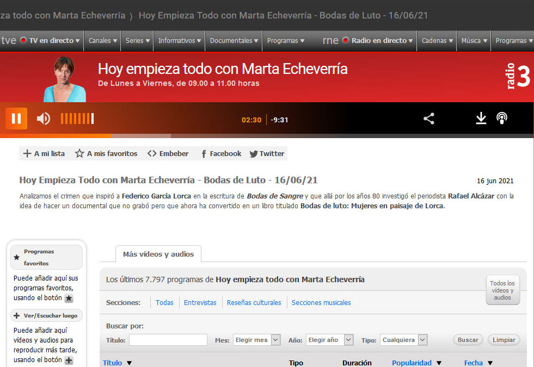534x367 pixels.
Task: Pause the audio playback
Action: 16,119
